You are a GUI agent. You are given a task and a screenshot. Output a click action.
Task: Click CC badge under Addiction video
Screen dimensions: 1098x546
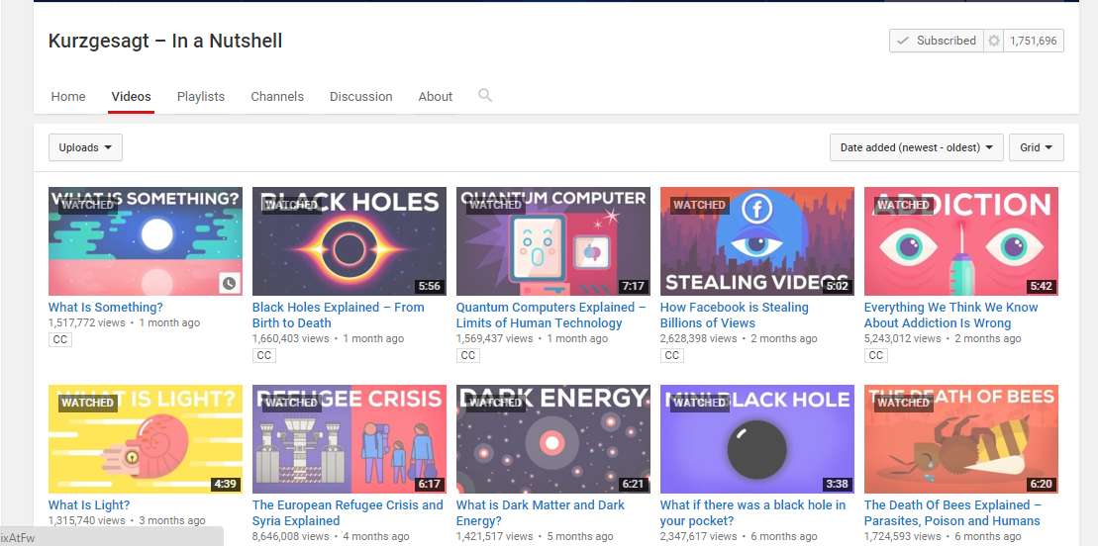tap(876, 356)
